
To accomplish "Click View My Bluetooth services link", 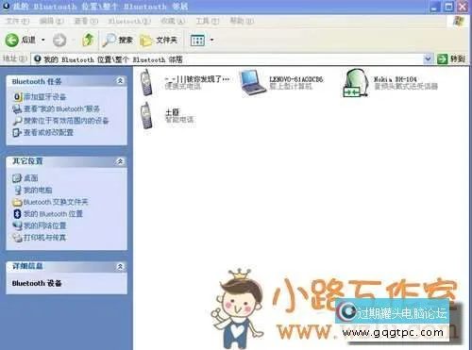I will [61, 108].
